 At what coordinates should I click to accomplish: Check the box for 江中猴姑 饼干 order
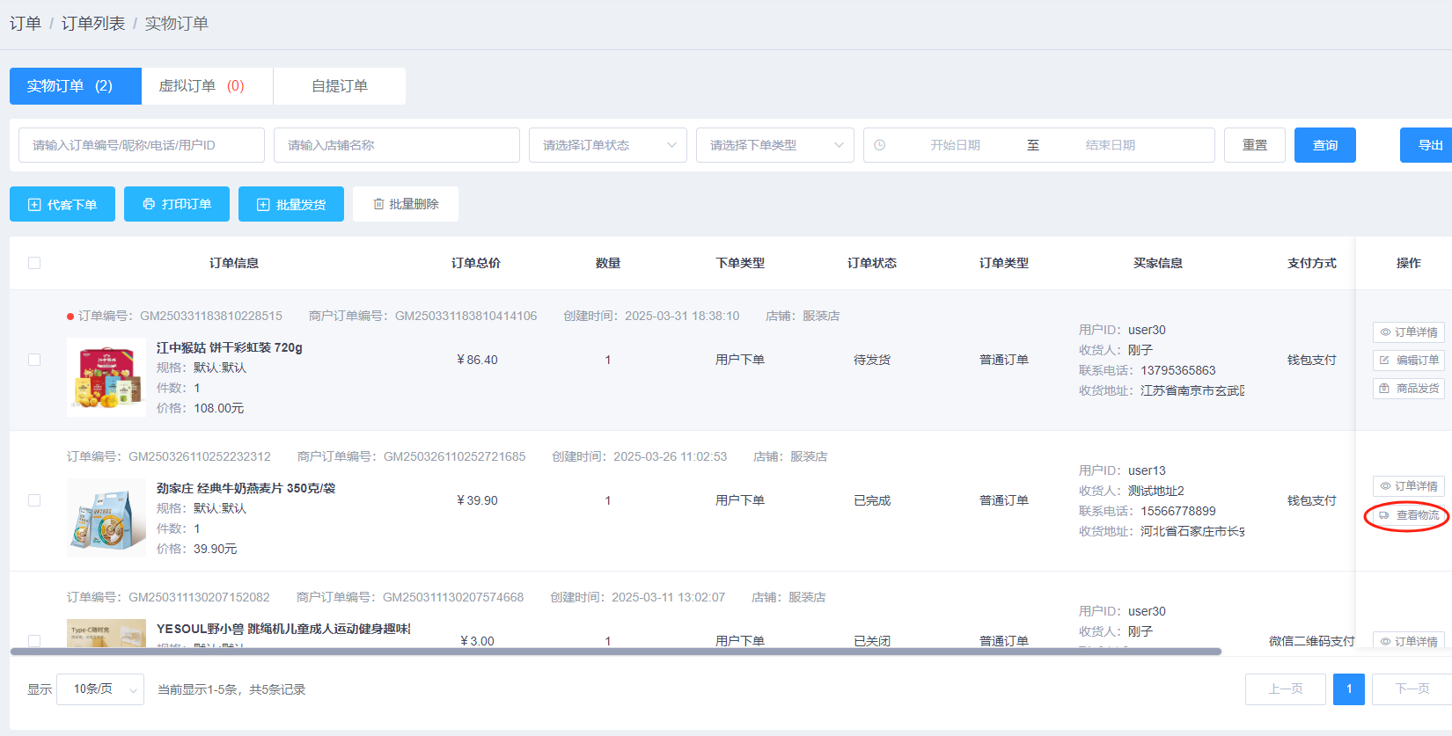click(34, 360)
